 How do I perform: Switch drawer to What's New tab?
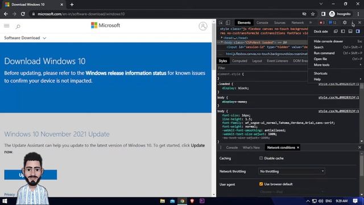(x=251, y=147)
